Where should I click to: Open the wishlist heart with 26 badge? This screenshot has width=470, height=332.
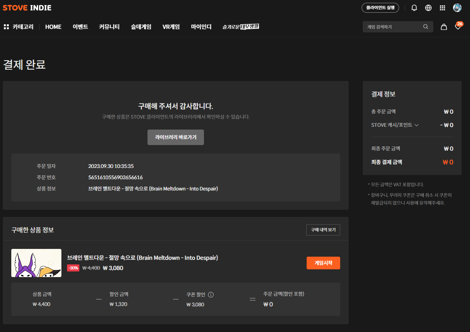point(458,27)
